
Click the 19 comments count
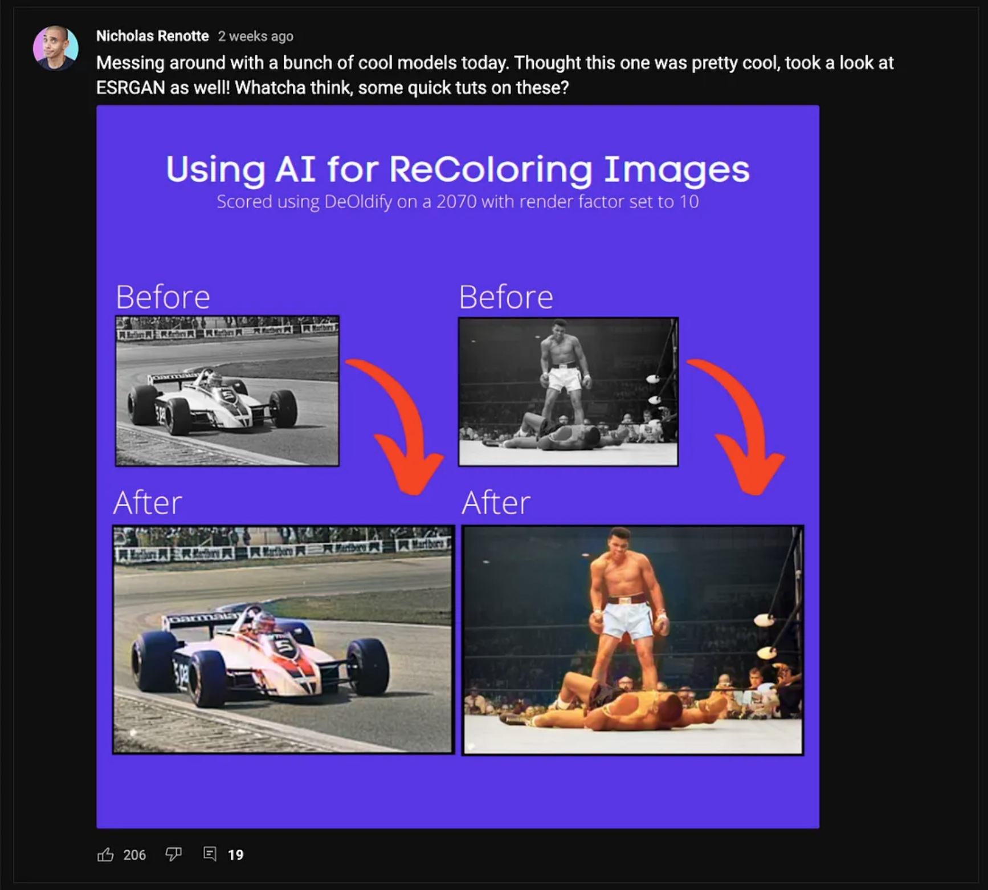tap(235, 855)
